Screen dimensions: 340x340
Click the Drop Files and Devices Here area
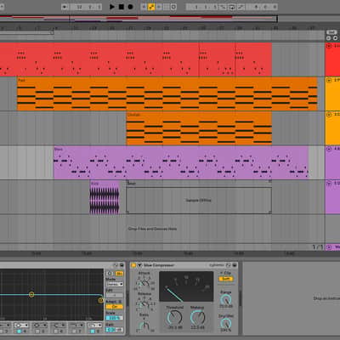coord(152,229)
